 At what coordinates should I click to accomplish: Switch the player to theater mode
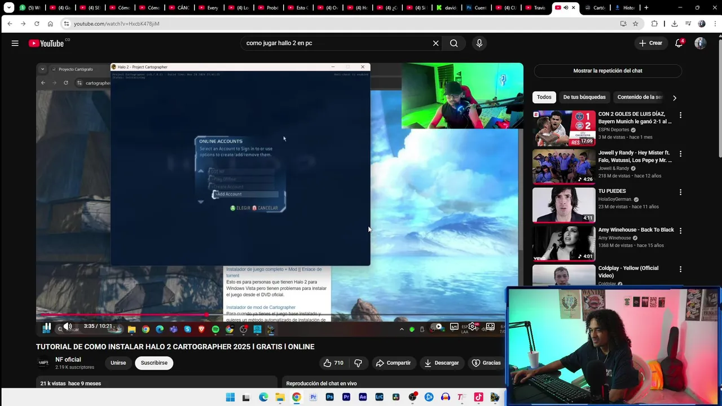490,326
